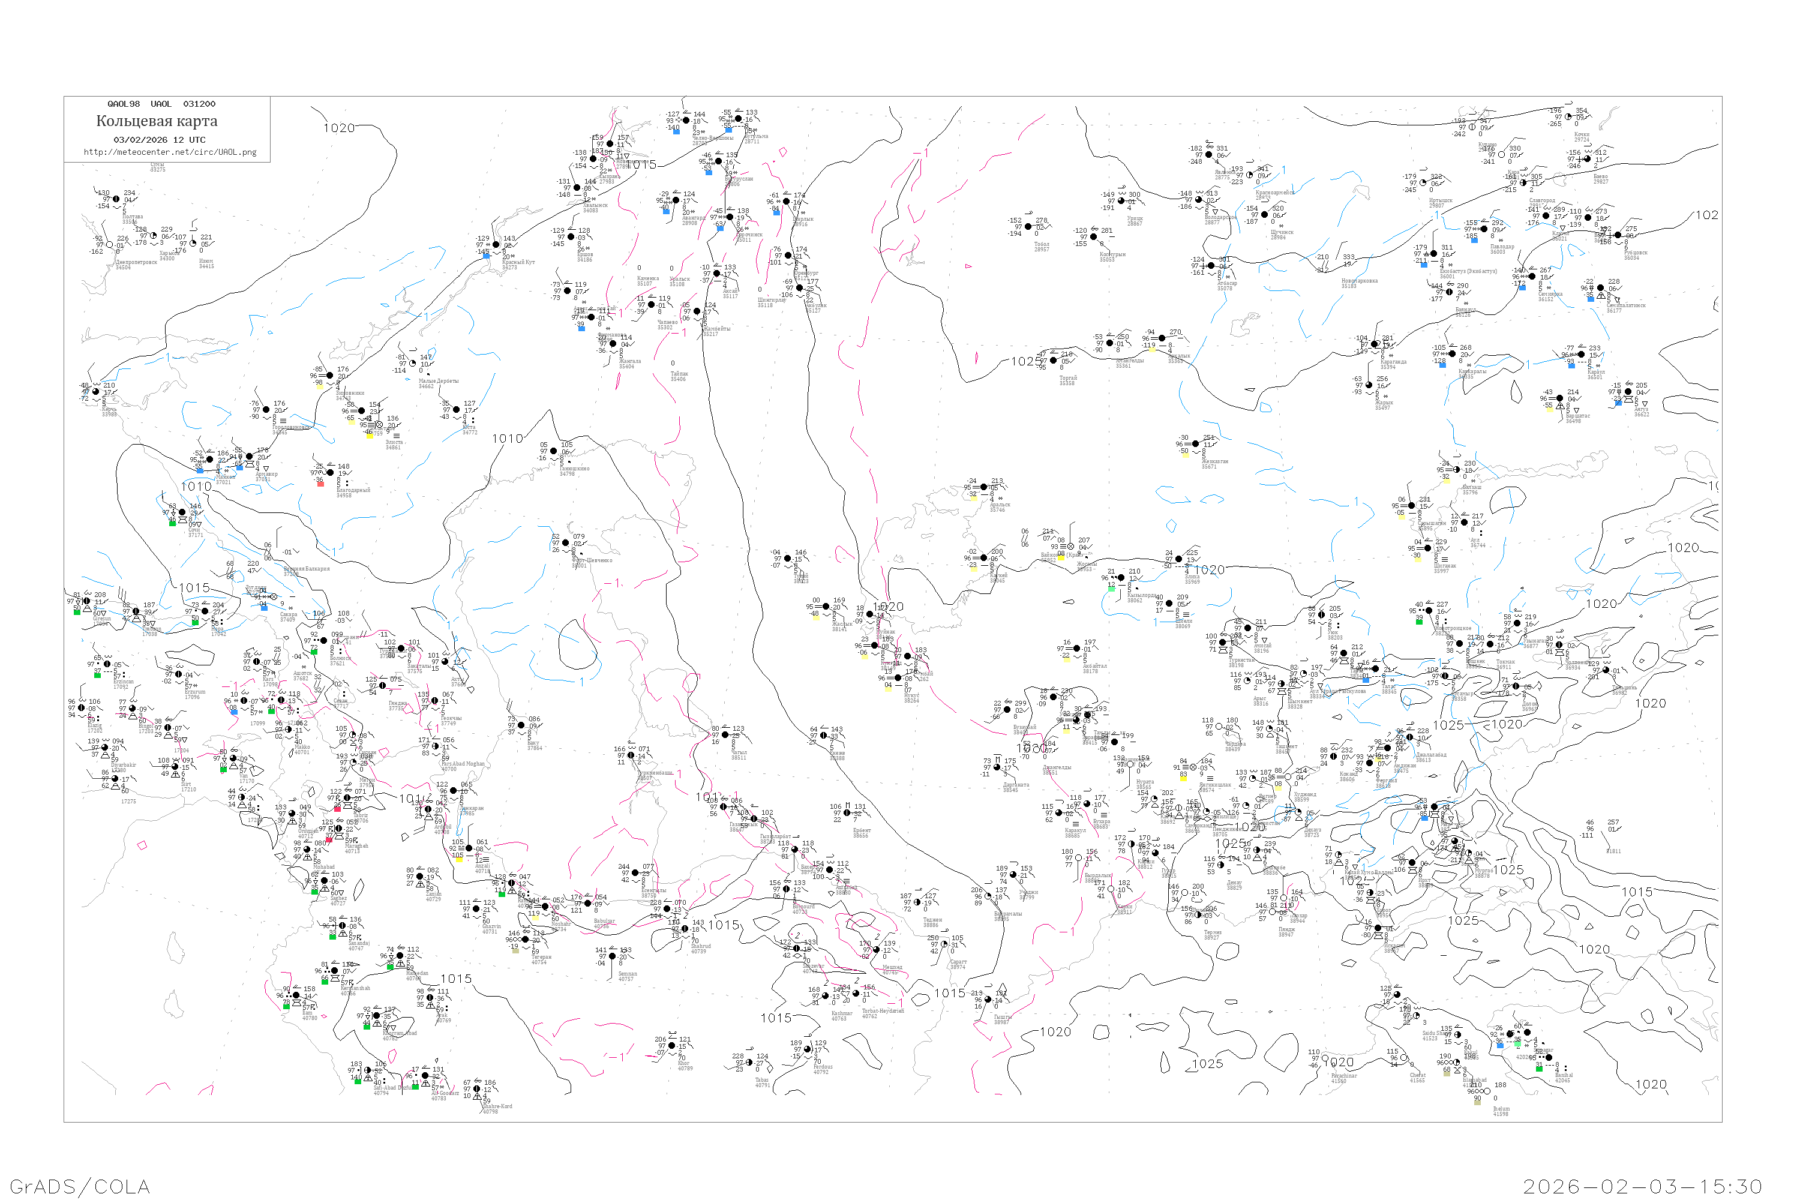This screenshot has width=1800, height=1200.
Task: Select the Сочи station filled circle
Action: pos(182,512)
